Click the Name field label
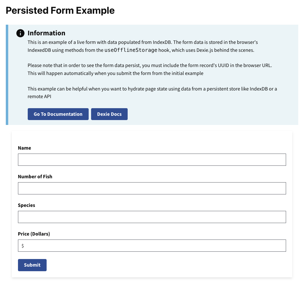301x284 pixels. click(x=24, y=148)
